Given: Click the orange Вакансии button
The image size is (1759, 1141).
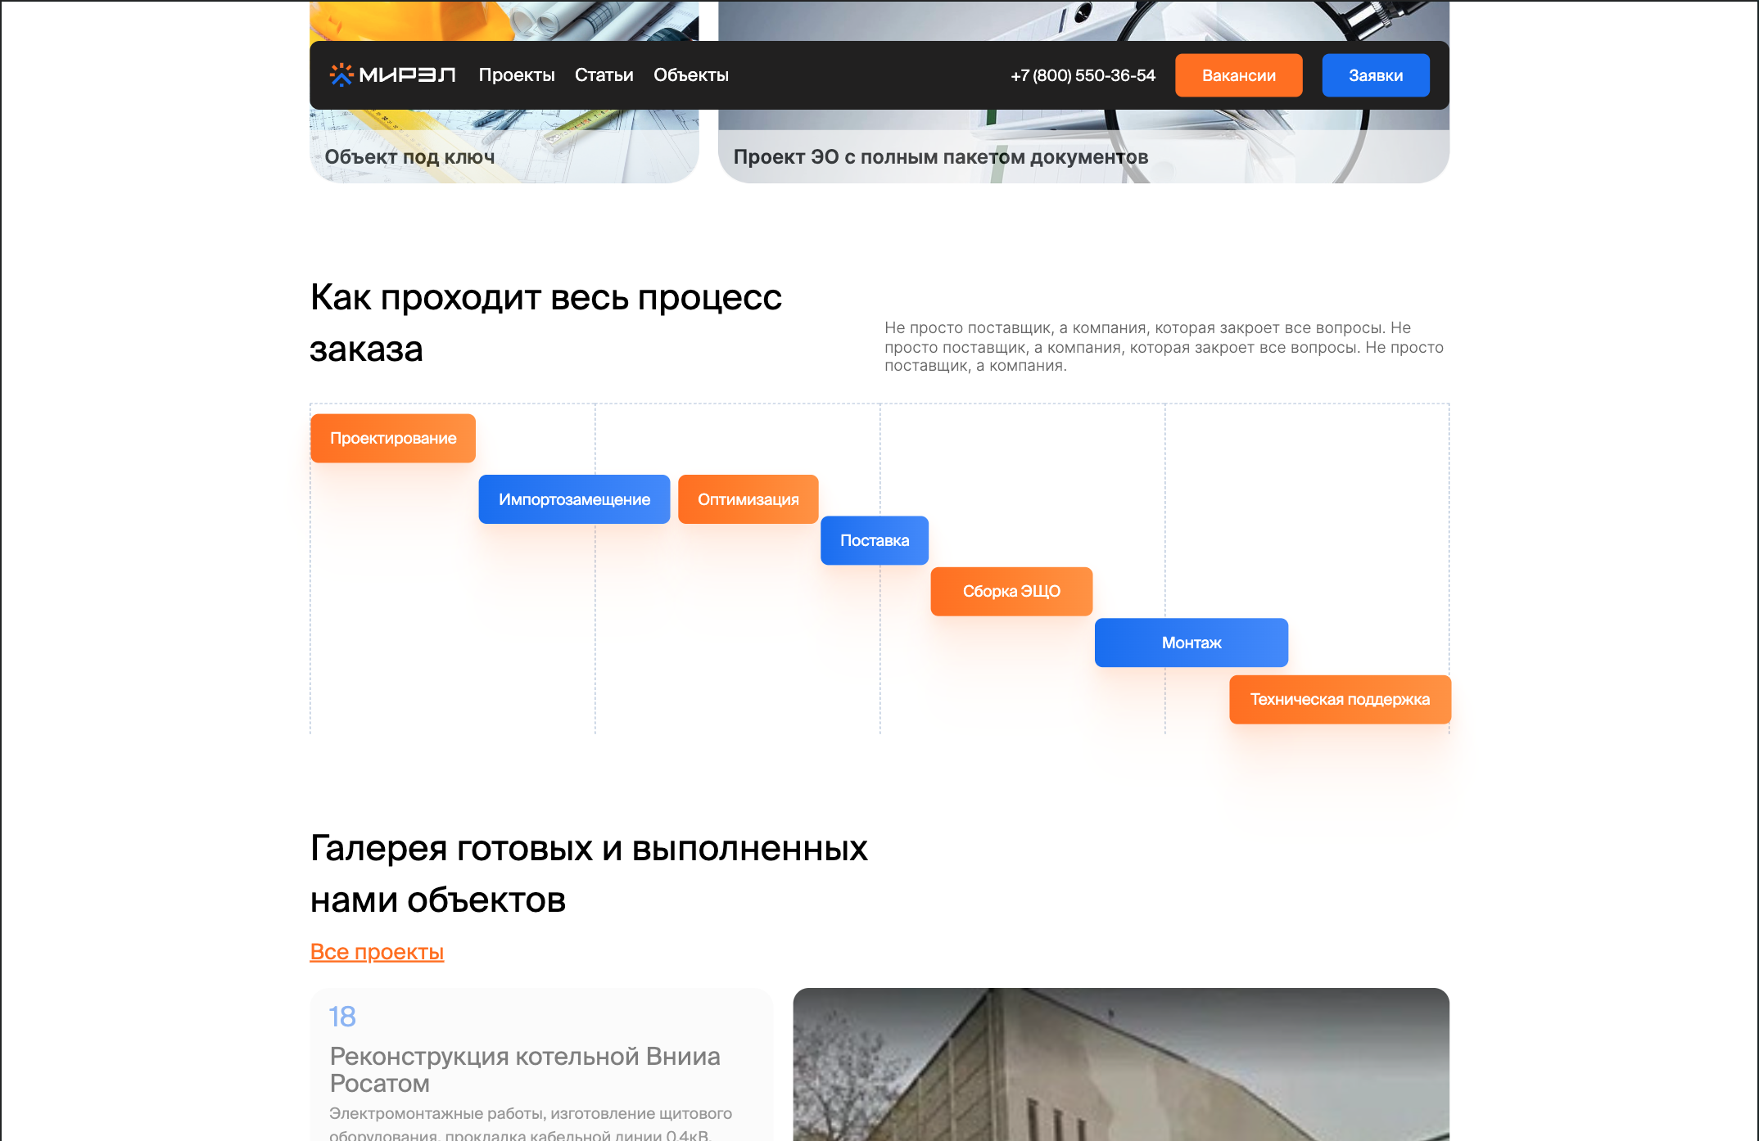Looking at the screenshot, I should click(x=1238, y=75).
